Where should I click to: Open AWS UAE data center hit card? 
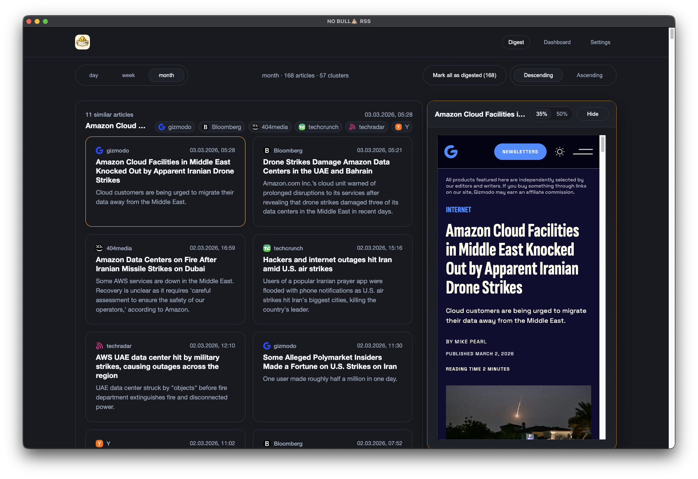point(165,377)
